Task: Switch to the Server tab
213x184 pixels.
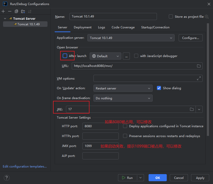Action: pos(62,27)
